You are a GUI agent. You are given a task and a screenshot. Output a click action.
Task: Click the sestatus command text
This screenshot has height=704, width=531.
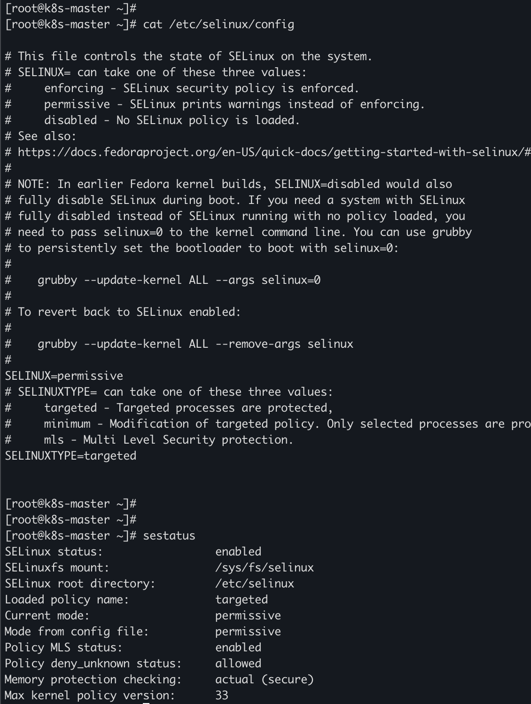pos(169,536)
